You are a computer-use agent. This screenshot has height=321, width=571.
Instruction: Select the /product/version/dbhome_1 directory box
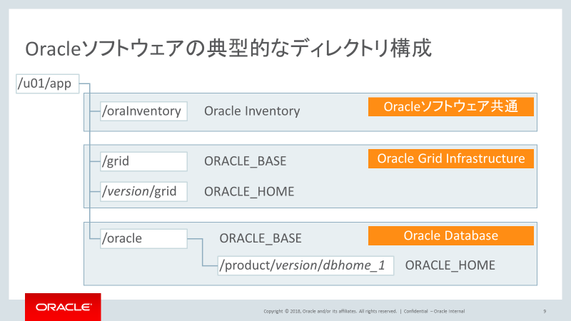305,265
